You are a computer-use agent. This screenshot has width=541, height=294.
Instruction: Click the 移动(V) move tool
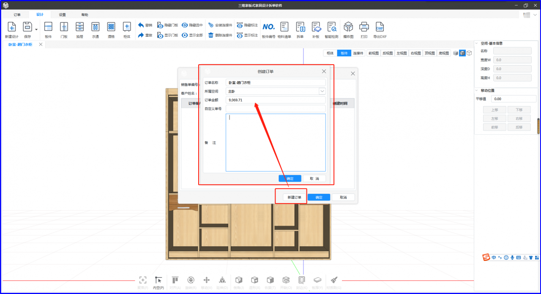[x=207, y=282]
